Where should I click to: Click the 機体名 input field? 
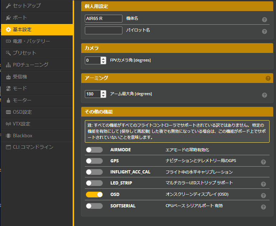coord(103,19)
